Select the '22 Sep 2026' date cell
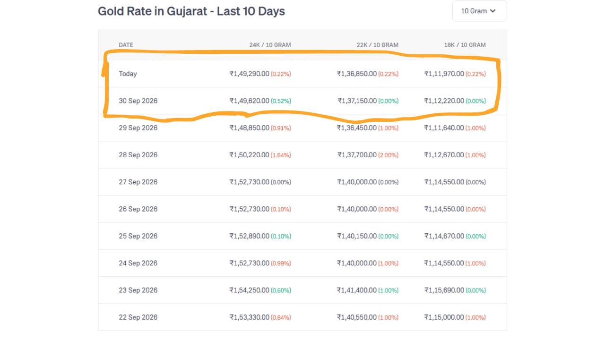Viewport: 605px width, 340px height. click(x=138, y=317)
